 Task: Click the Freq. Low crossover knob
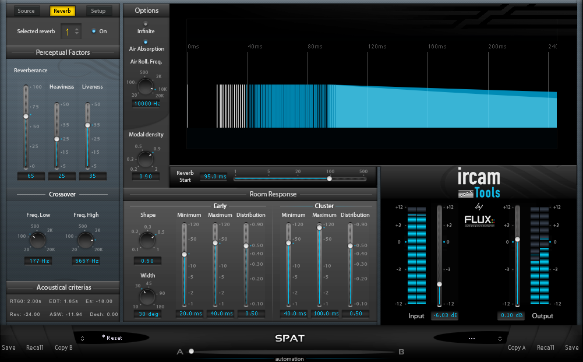click(x=38, y=240)
